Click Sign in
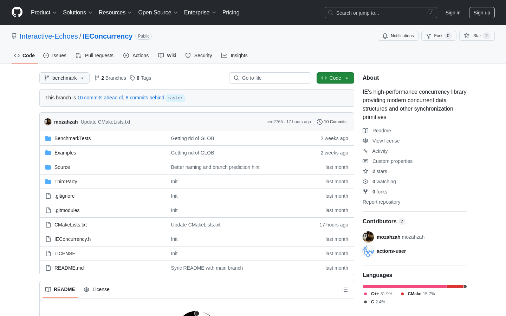 453,13
